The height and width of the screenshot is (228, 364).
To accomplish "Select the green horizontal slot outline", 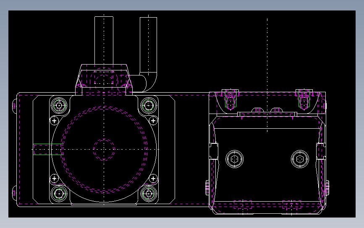I will tap(48, 150).
